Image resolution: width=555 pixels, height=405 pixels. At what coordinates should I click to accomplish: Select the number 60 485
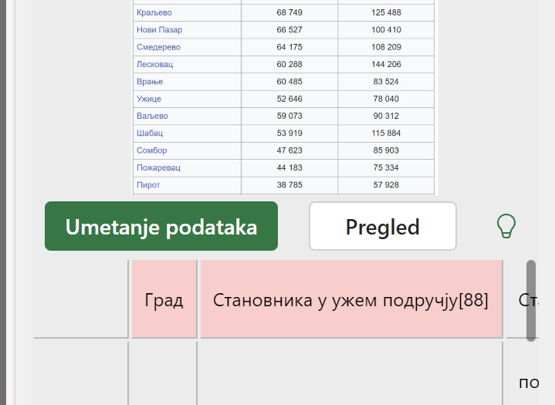(289, 82)
